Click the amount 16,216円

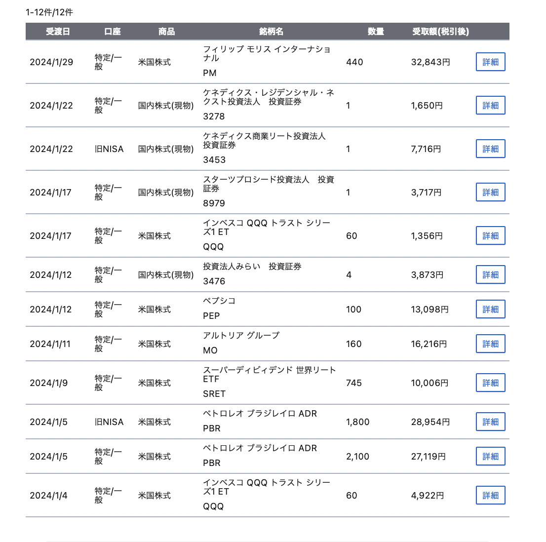point(429,344)
